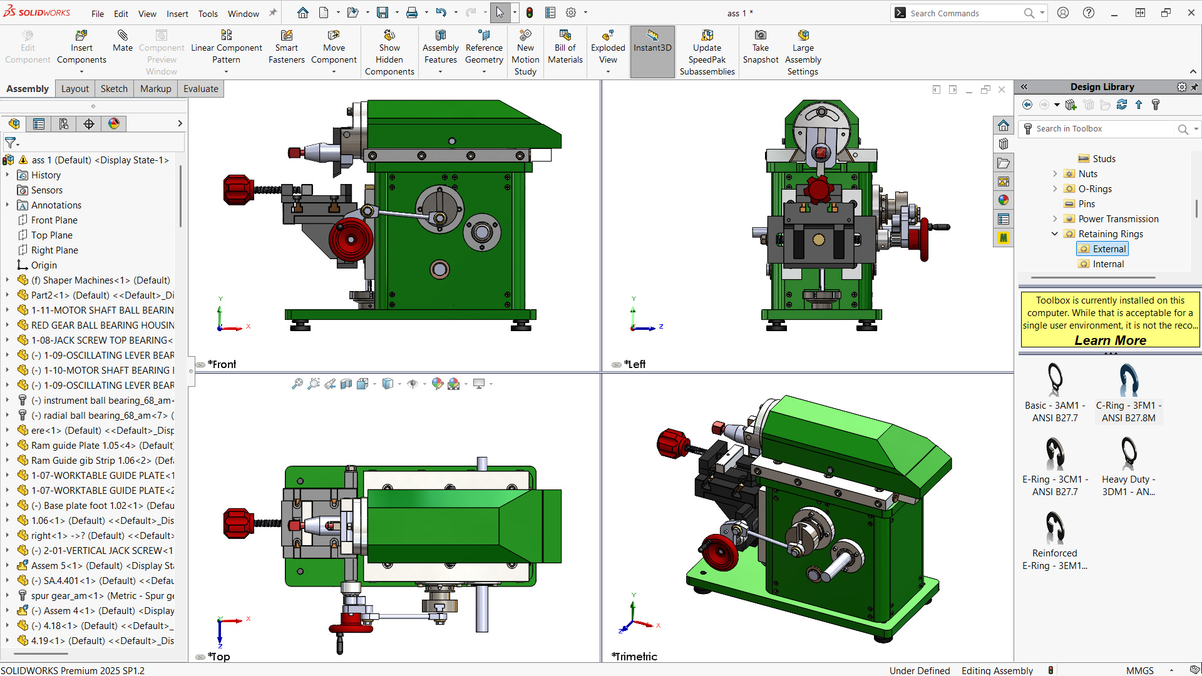This screenshot has width=1202, height=676.
Task: Click the Insert Components tool
Action: click(81, 48)
